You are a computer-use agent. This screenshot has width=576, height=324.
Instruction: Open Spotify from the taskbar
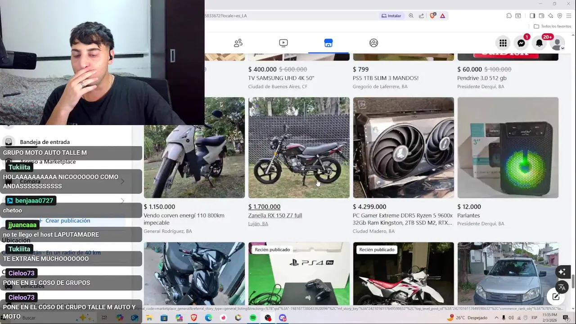253,318
